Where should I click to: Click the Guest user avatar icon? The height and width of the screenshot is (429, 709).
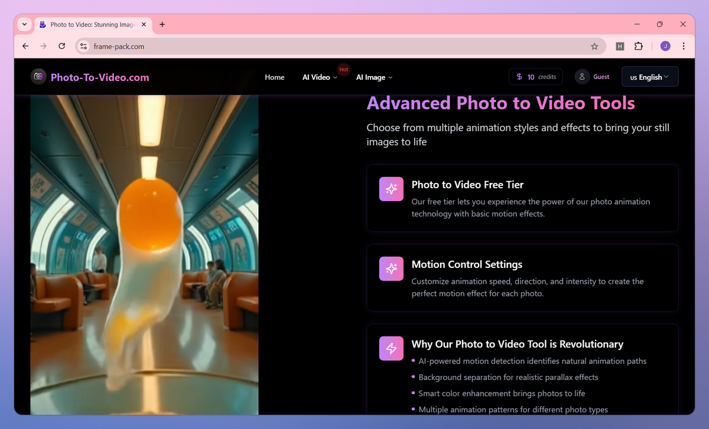pyautogui.click(x=582, y=77)
